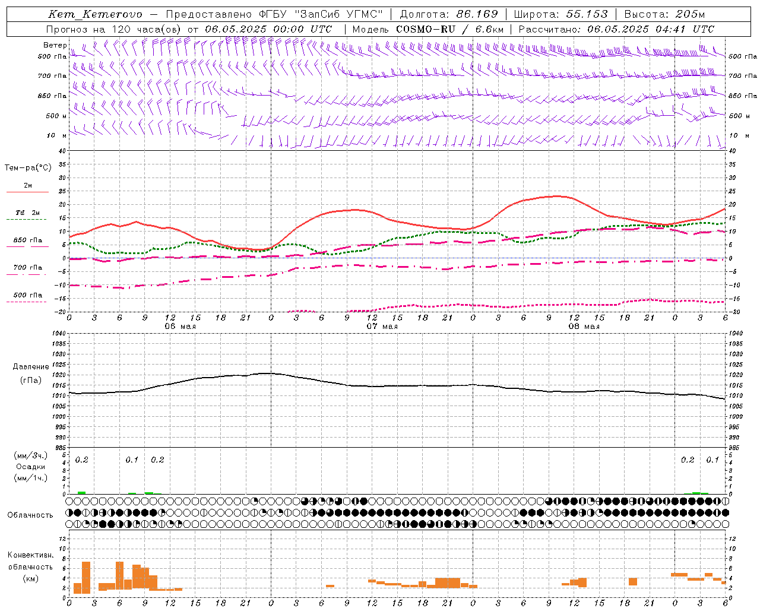Screen dimensions: 760x608
Task: Click the Осадки precipitation label
Action: (x=31, y=467)
